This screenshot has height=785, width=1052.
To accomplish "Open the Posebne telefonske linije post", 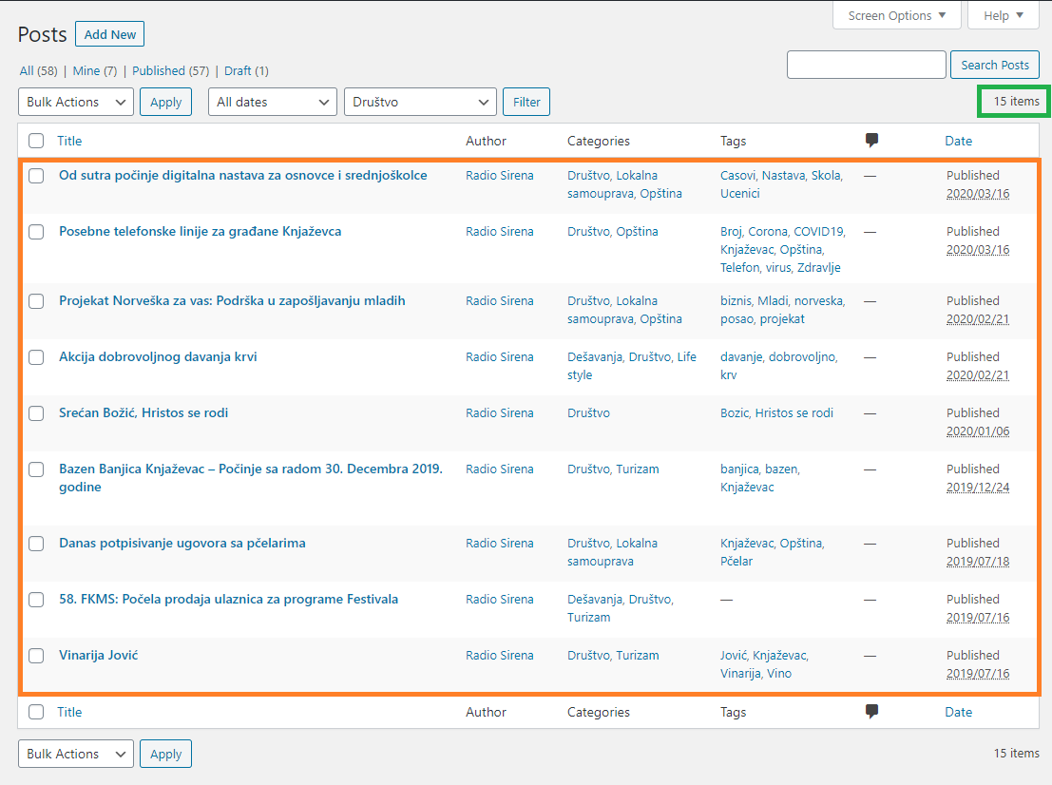I will (x=200, y=231).
